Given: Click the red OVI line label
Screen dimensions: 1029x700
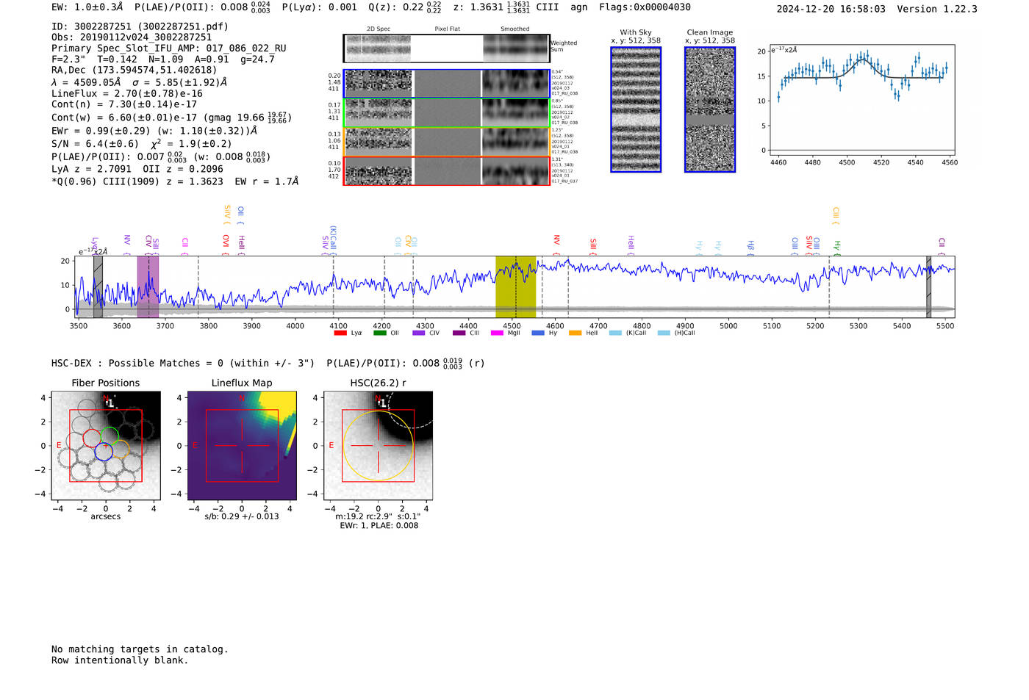Looking at the screenshot, I should [x=226, y=245].
